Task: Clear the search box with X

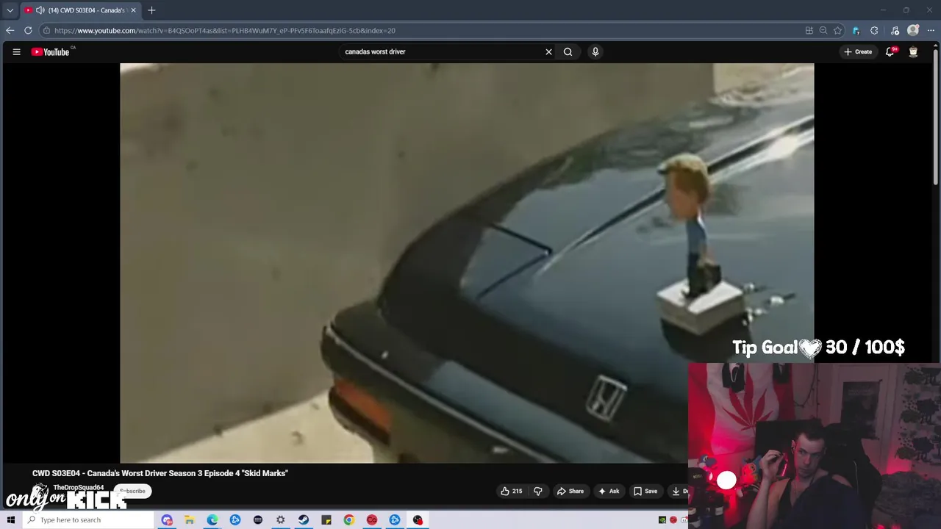Action: [x=548, y=51]
